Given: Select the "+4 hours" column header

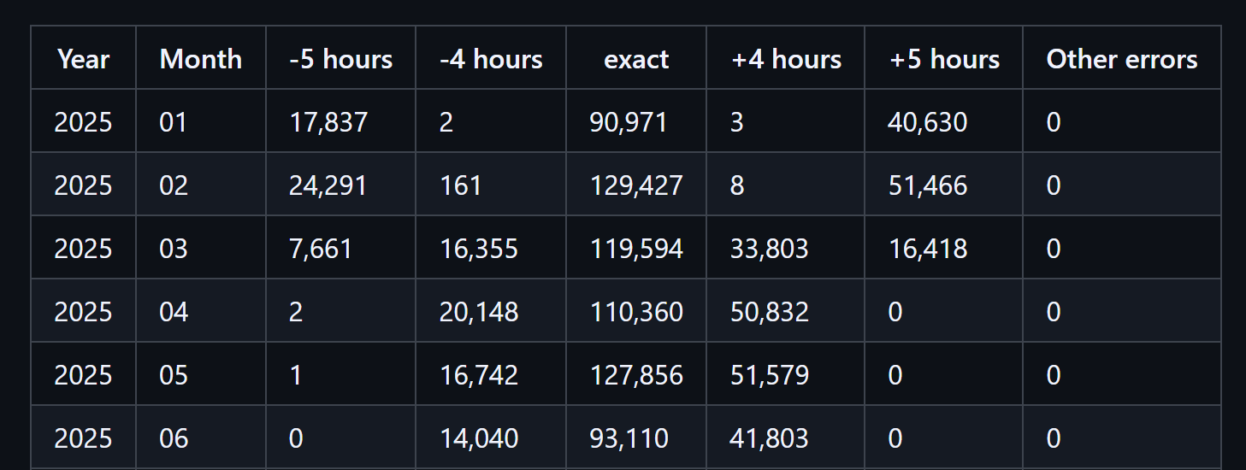Looking at the screenshot, I should pos(786,59).
